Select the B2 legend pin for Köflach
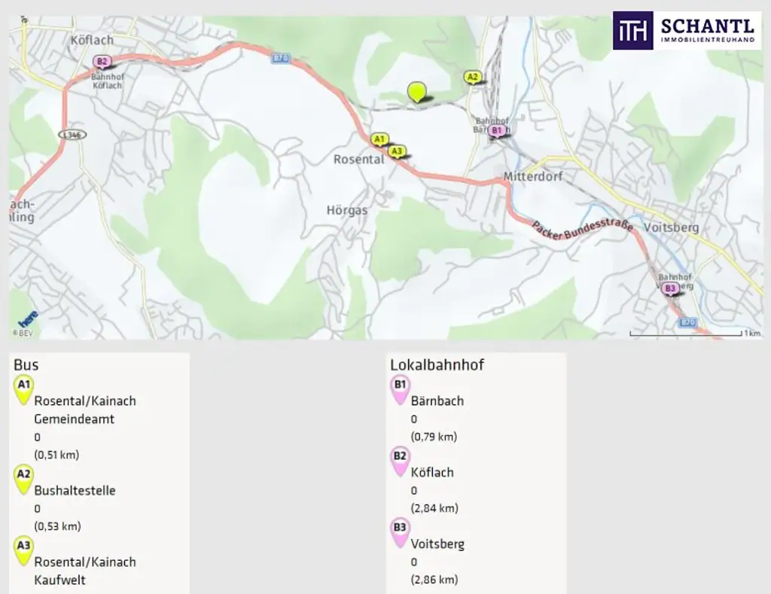Image resolution: width=771 pixels, height=594 pixels. click(x=401, y=461)
